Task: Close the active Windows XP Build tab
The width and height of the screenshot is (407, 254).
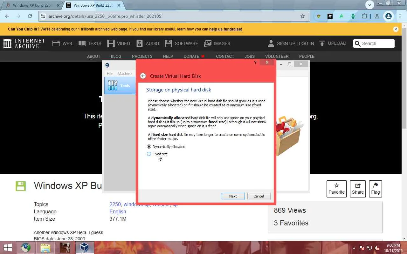Action: tap(119, 5)
